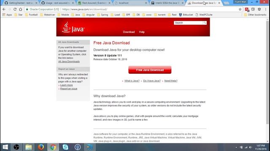Open IntelliJ IDEA from the taskbar
The width and height of the screenshot is (270, 151).
click(90, 147)
